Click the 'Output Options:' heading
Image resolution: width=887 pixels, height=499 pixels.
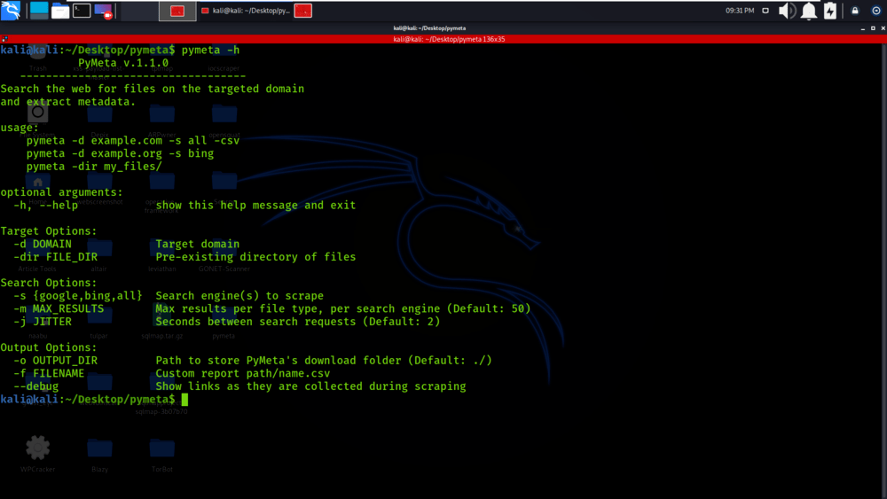[49, 347]
